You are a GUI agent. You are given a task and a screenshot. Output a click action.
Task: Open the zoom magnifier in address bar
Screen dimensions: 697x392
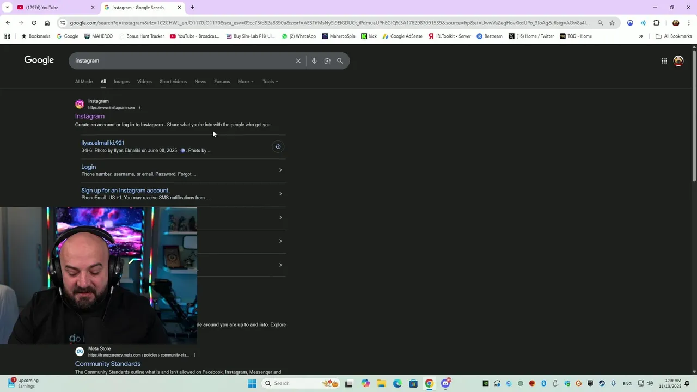pos(600,23)
